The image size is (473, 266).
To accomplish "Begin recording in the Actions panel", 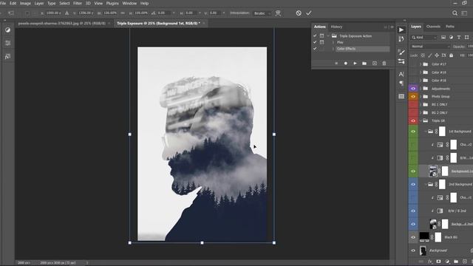I will pos(346,64).
